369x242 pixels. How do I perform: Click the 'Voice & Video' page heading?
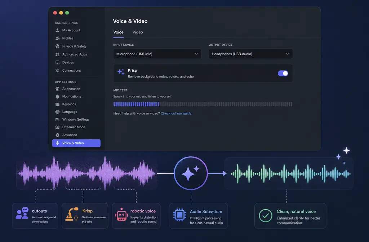pos(130,21)
